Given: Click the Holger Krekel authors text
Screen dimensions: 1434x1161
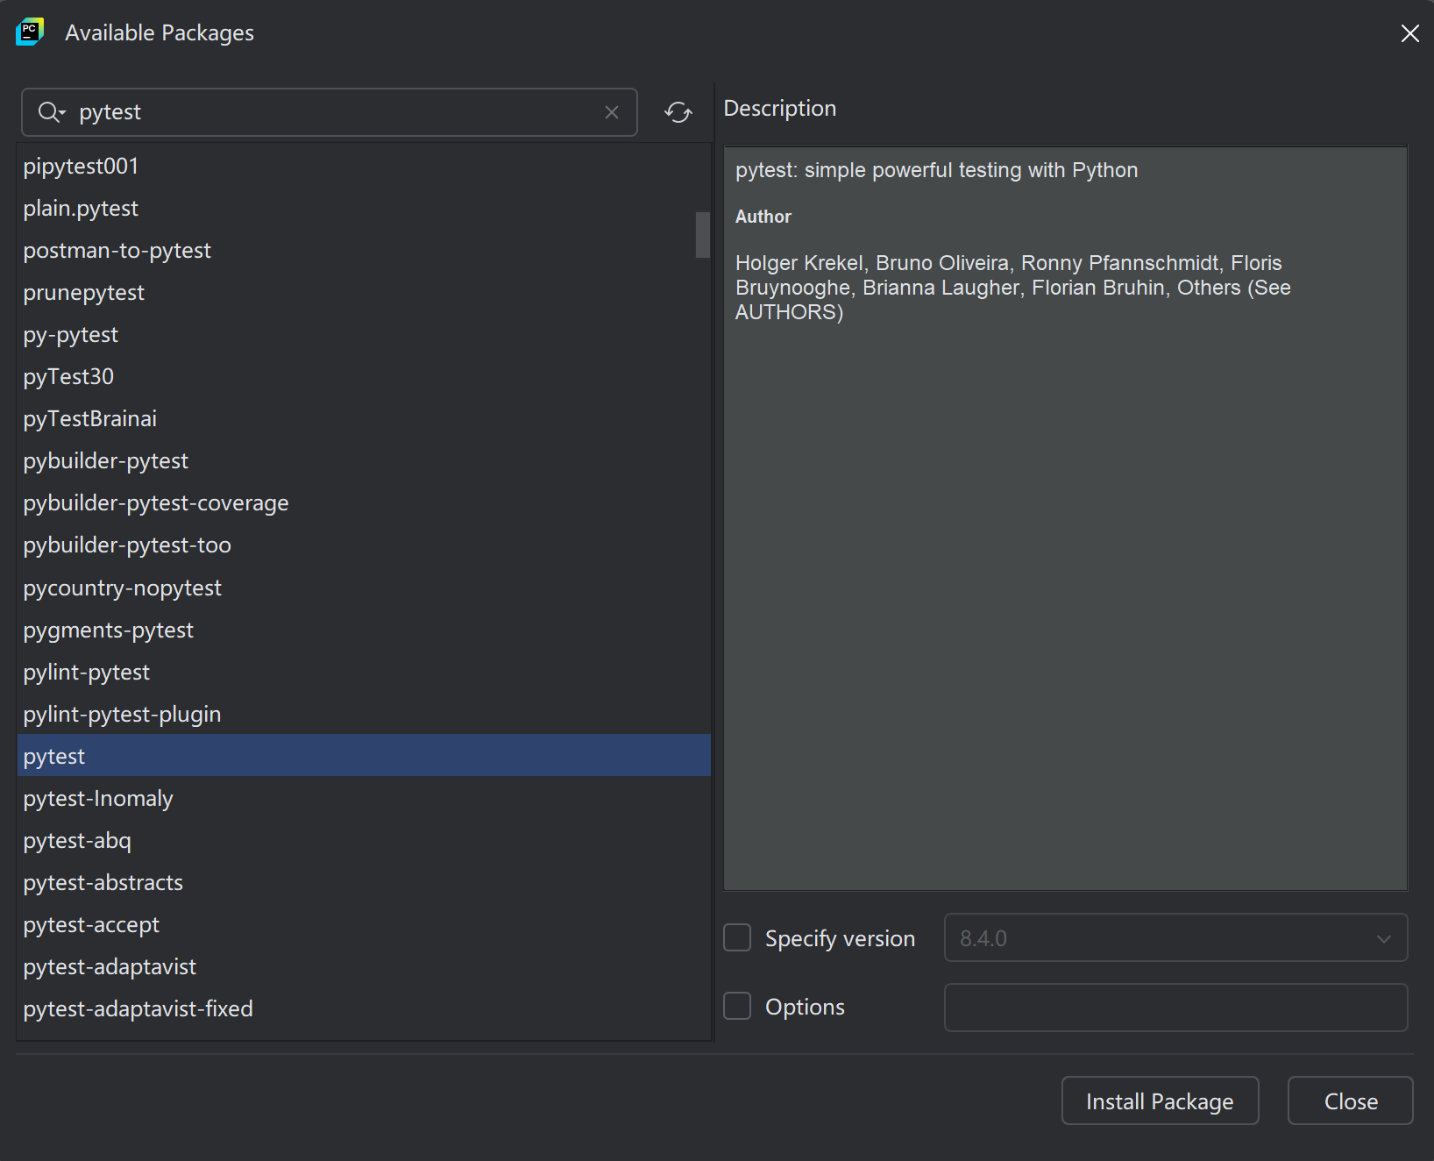Looking at the screenshot, I should (1012, 288).
